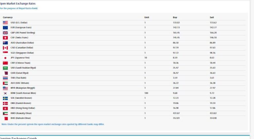Click the Australian Dollar flag icon
The width and height of the screenshot is (254, 139).
5,43
